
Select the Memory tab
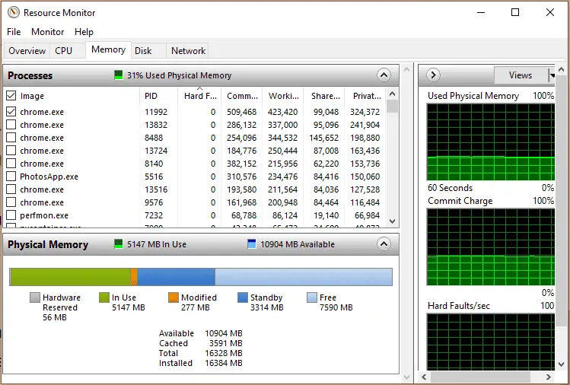point(108,49)
